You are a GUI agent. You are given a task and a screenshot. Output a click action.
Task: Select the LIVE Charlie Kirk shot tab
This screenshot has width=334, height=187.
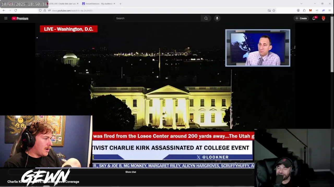(62, 4)
